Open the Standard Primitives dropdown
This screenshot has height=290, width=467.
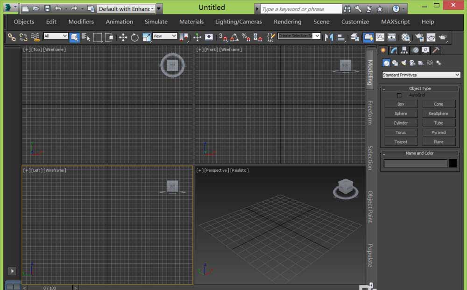point(421,75)
